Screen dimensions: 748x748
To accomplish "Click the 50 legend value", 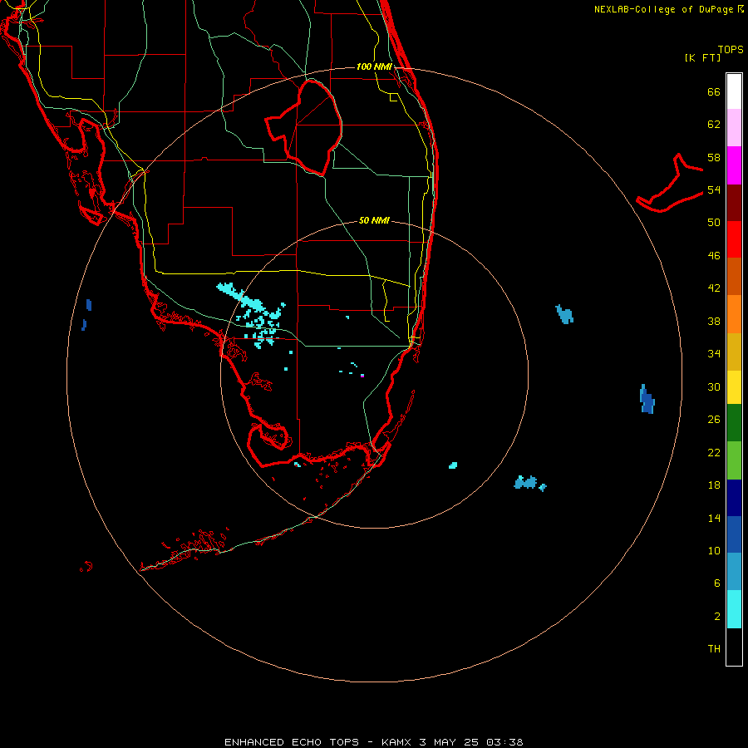I will click(x=714, y=223).
